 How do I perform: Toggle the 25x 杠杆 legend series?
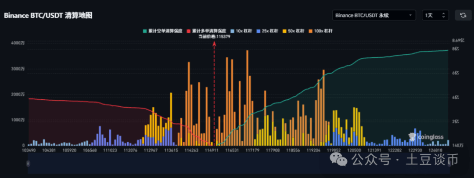(267, 31)
